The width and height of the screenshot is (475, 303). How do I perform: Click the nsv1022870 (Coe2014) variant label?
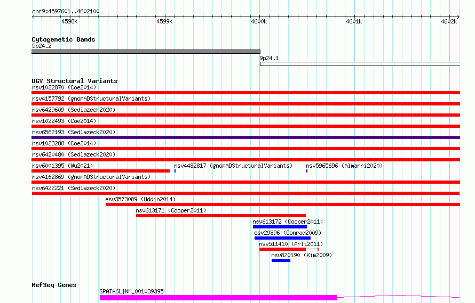(64, 87)
